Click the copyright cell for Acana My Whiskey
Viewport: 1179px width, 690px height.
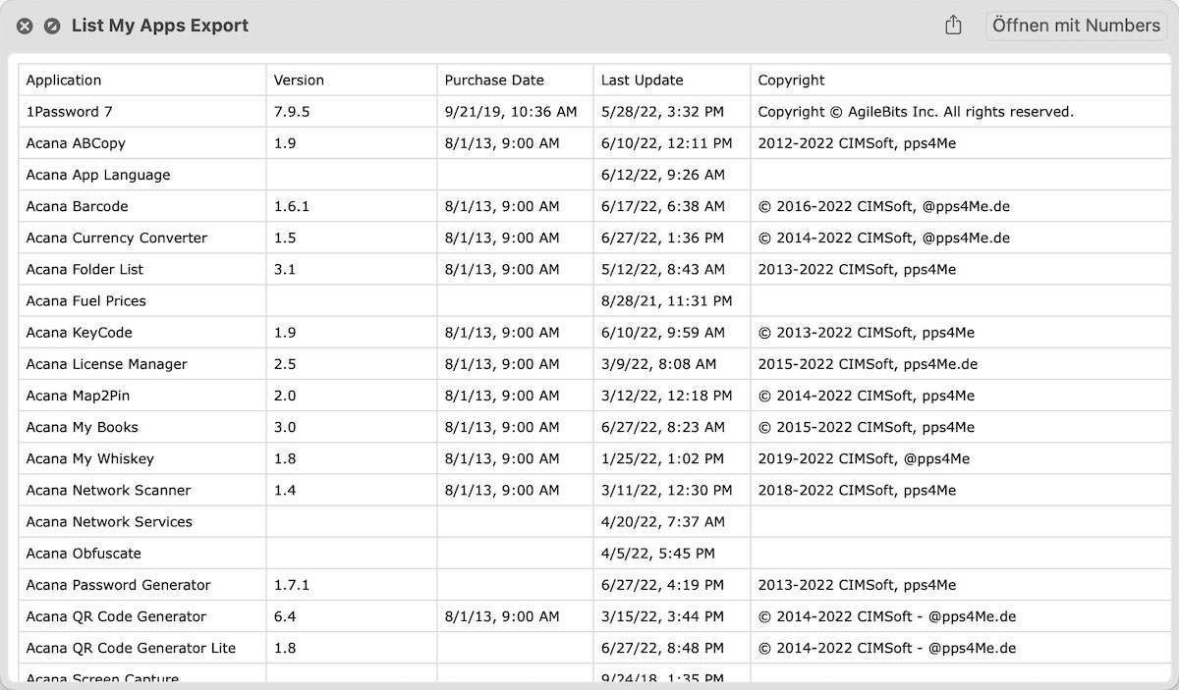(960, 458)
